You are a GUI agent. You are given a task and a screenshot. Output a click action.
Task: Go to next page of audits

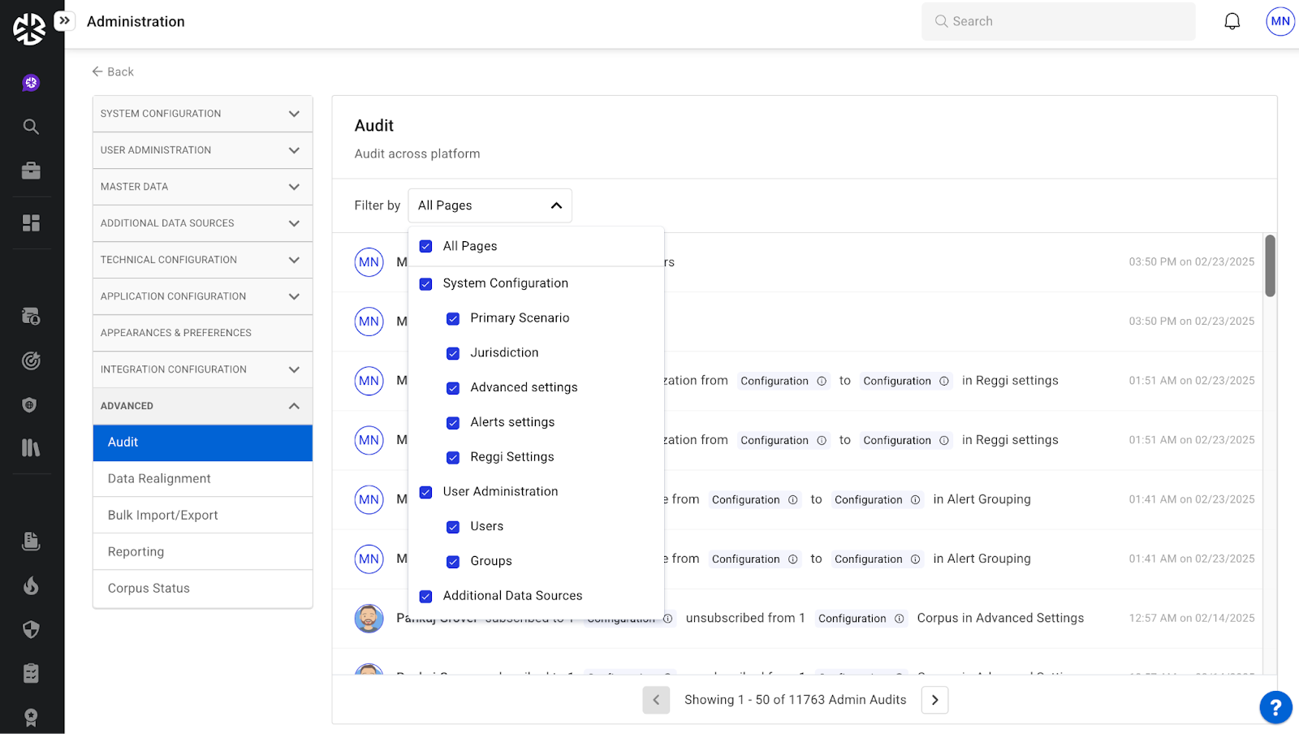934,700
